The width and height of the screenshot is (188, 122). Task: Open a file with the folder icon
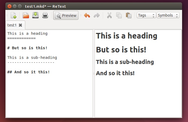click(26, 15)
